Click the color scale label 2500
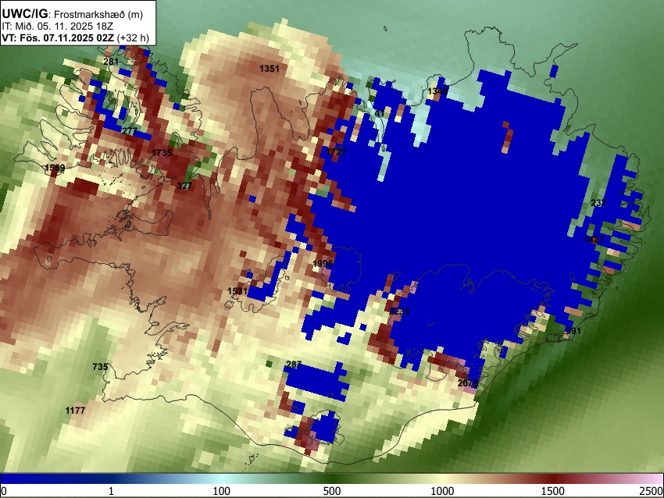The width and height of the screenshot is (664, 498). (x=652, y=491)
